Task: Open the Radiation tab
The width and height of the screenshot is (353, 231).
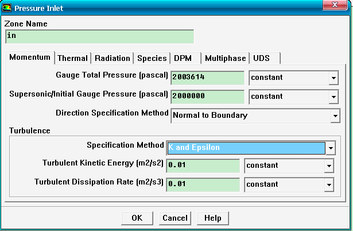Action: point(113,58)
